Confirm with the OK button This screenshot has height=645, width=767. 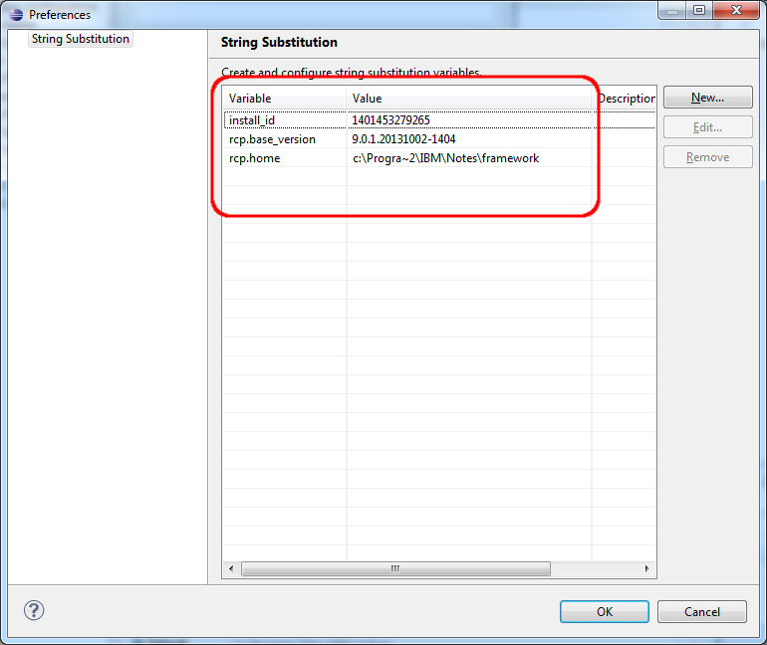pyautogui.click(x=604, y=611)
